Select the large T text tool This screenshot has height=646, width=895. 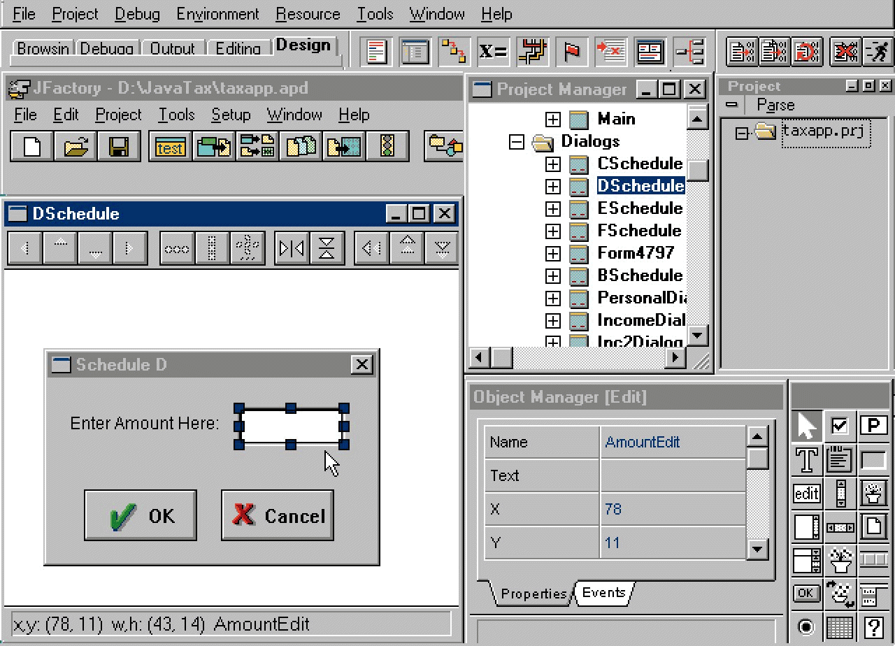[806, 459]
